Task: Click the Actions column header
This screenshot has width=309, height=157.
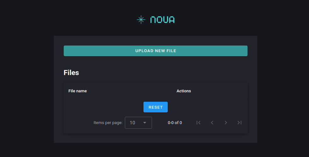Action: [x=184, y=91]
